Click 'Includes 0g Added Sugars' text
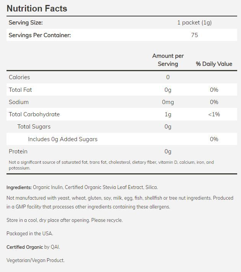The width and height of the screenshot is (241, 272). point(63,139)
